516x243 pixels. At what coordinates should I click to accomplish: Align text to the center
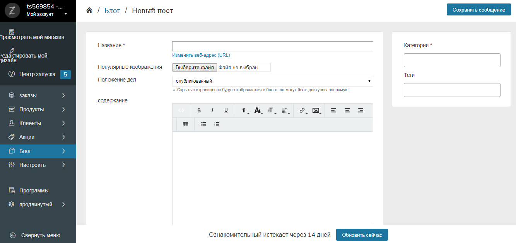click(x=347, y=110)
